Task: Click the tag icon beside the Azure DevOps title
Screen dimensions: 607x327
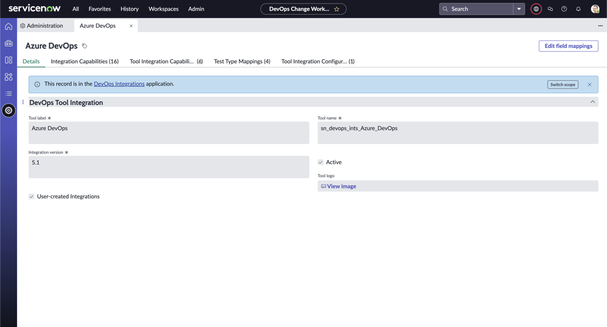Action: (x=85, y=46)
